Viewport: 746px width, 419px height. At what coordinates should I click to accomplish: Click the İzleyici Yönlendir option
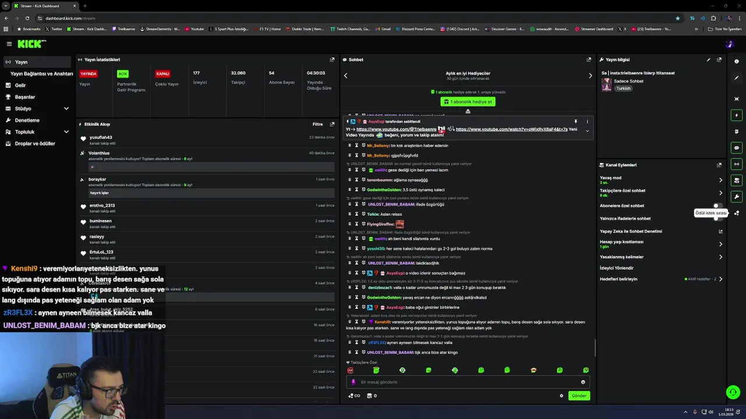[x=617, y=268]
